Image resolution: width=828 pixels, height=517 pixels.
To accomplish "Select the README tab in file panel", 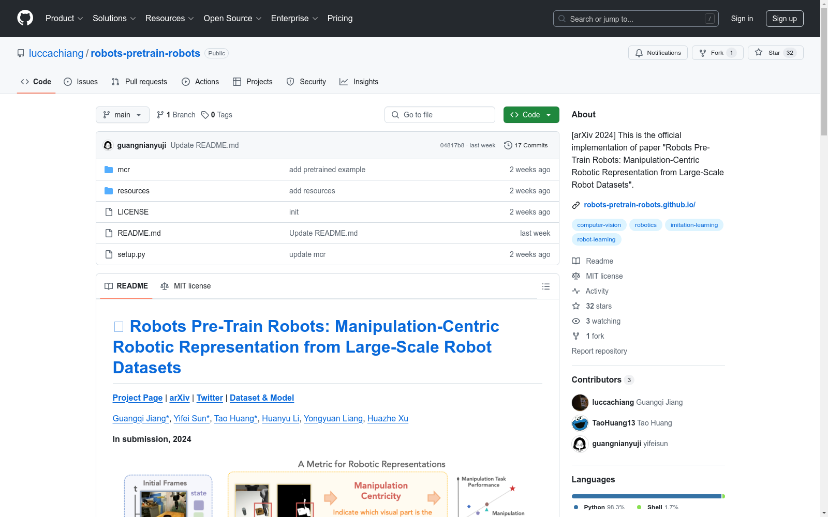I will [x=126, y=286].
